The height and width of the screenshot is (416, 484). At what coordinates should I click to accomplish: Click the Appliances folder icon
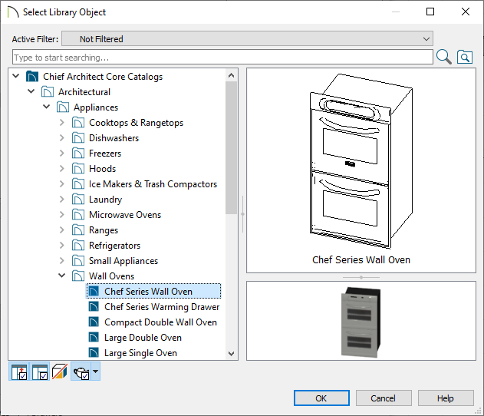(63, 107)
